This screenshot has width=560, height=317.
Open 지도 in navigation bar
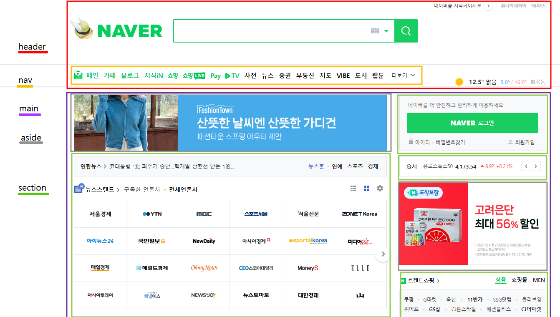325,75
